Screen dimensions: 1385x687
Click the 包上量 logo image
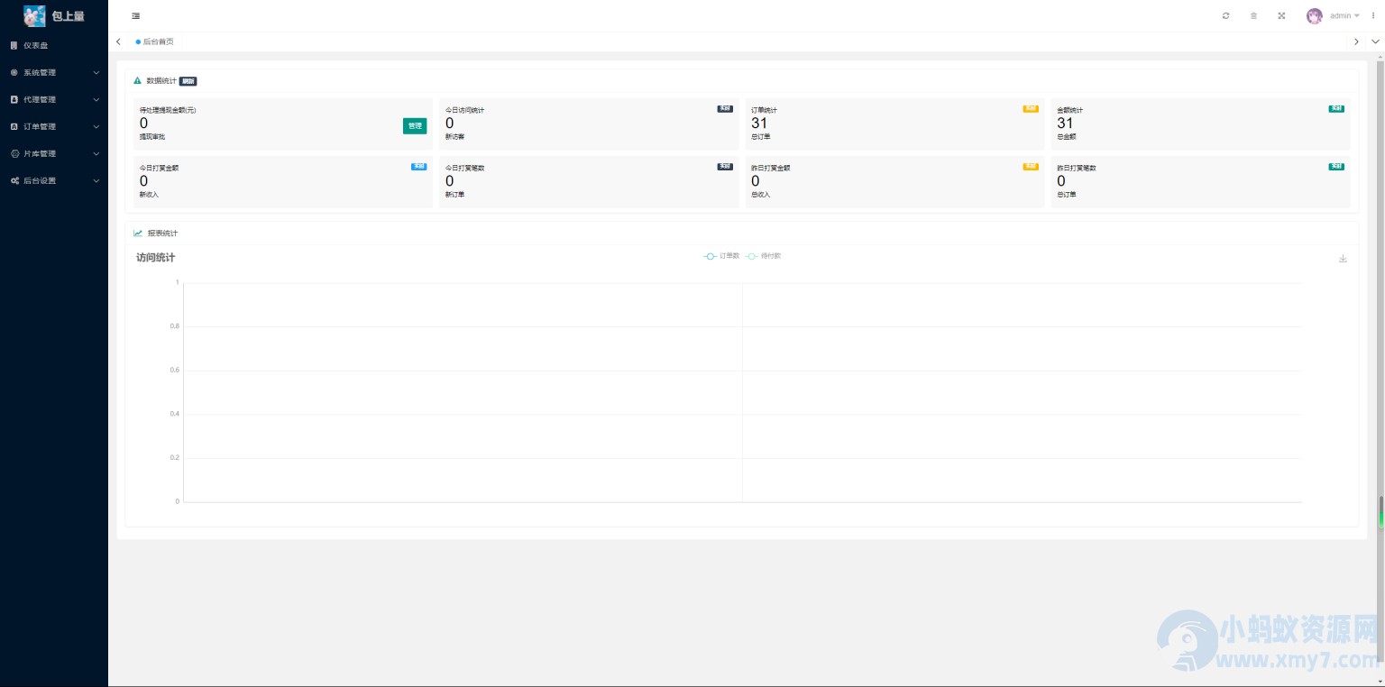tap(34, 15)
